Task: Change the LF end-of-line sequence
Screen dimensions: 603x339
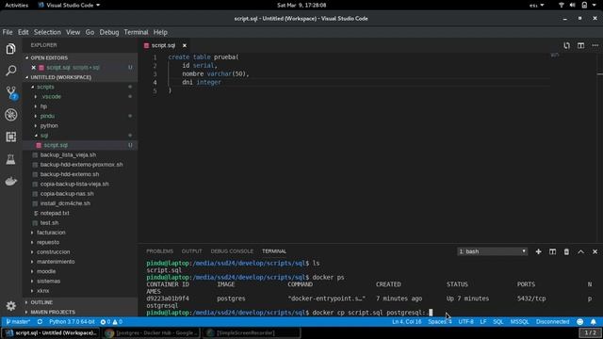Action: tap(483, 322)
